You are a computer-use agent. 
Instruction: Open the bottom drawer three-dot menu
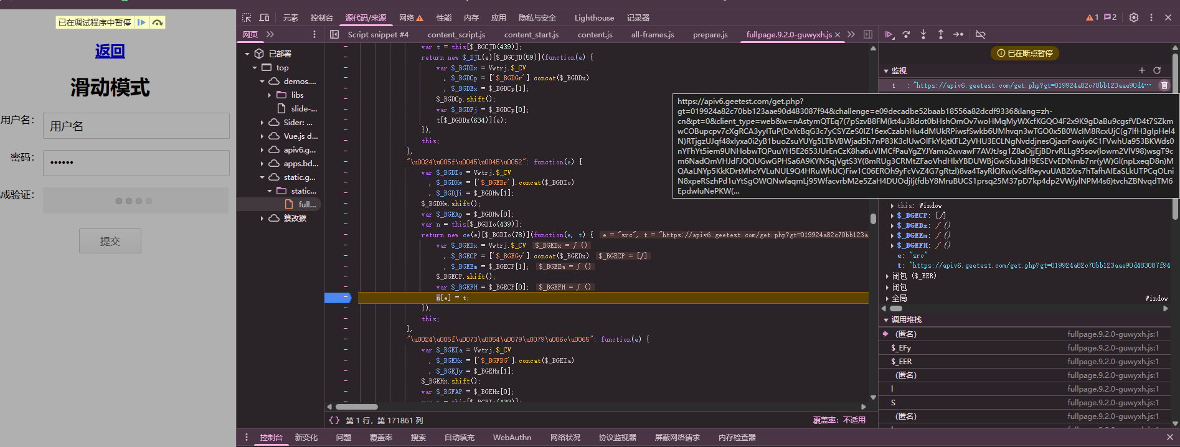click(x=247, y=437)
